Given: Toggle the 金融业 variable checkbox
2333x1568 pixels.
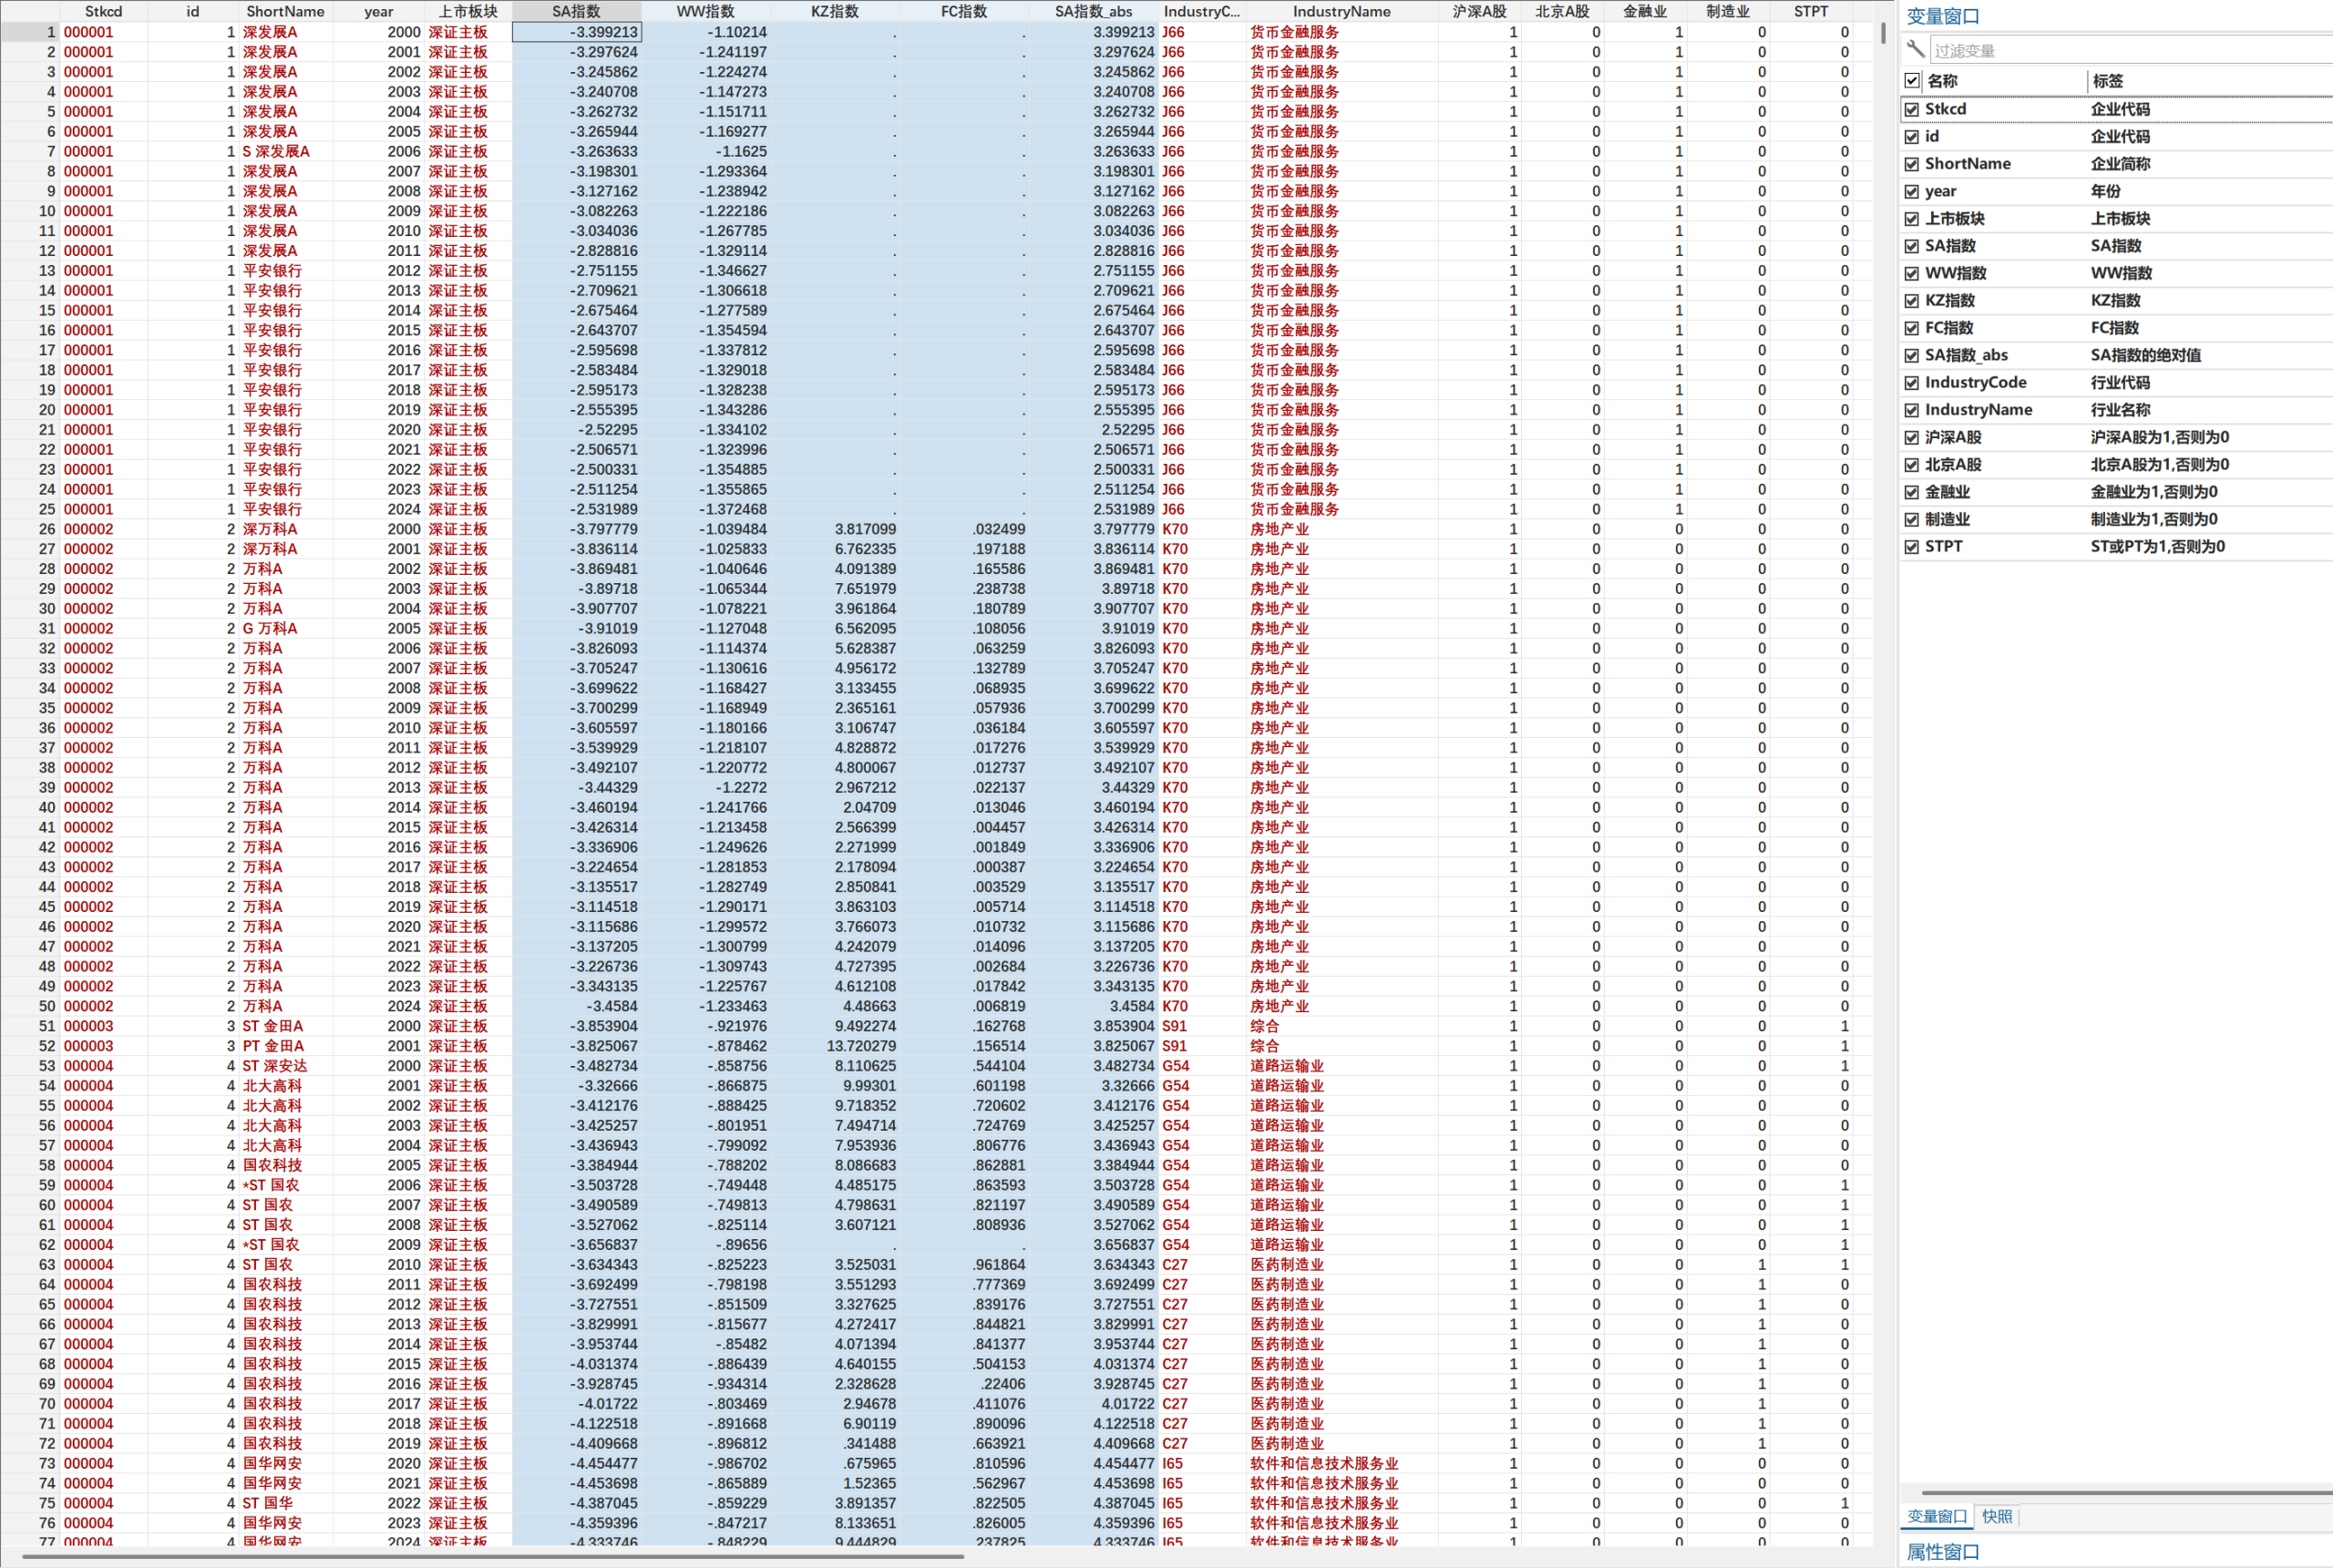Looking at the screenshot, I should click(x=1912, y=492).
